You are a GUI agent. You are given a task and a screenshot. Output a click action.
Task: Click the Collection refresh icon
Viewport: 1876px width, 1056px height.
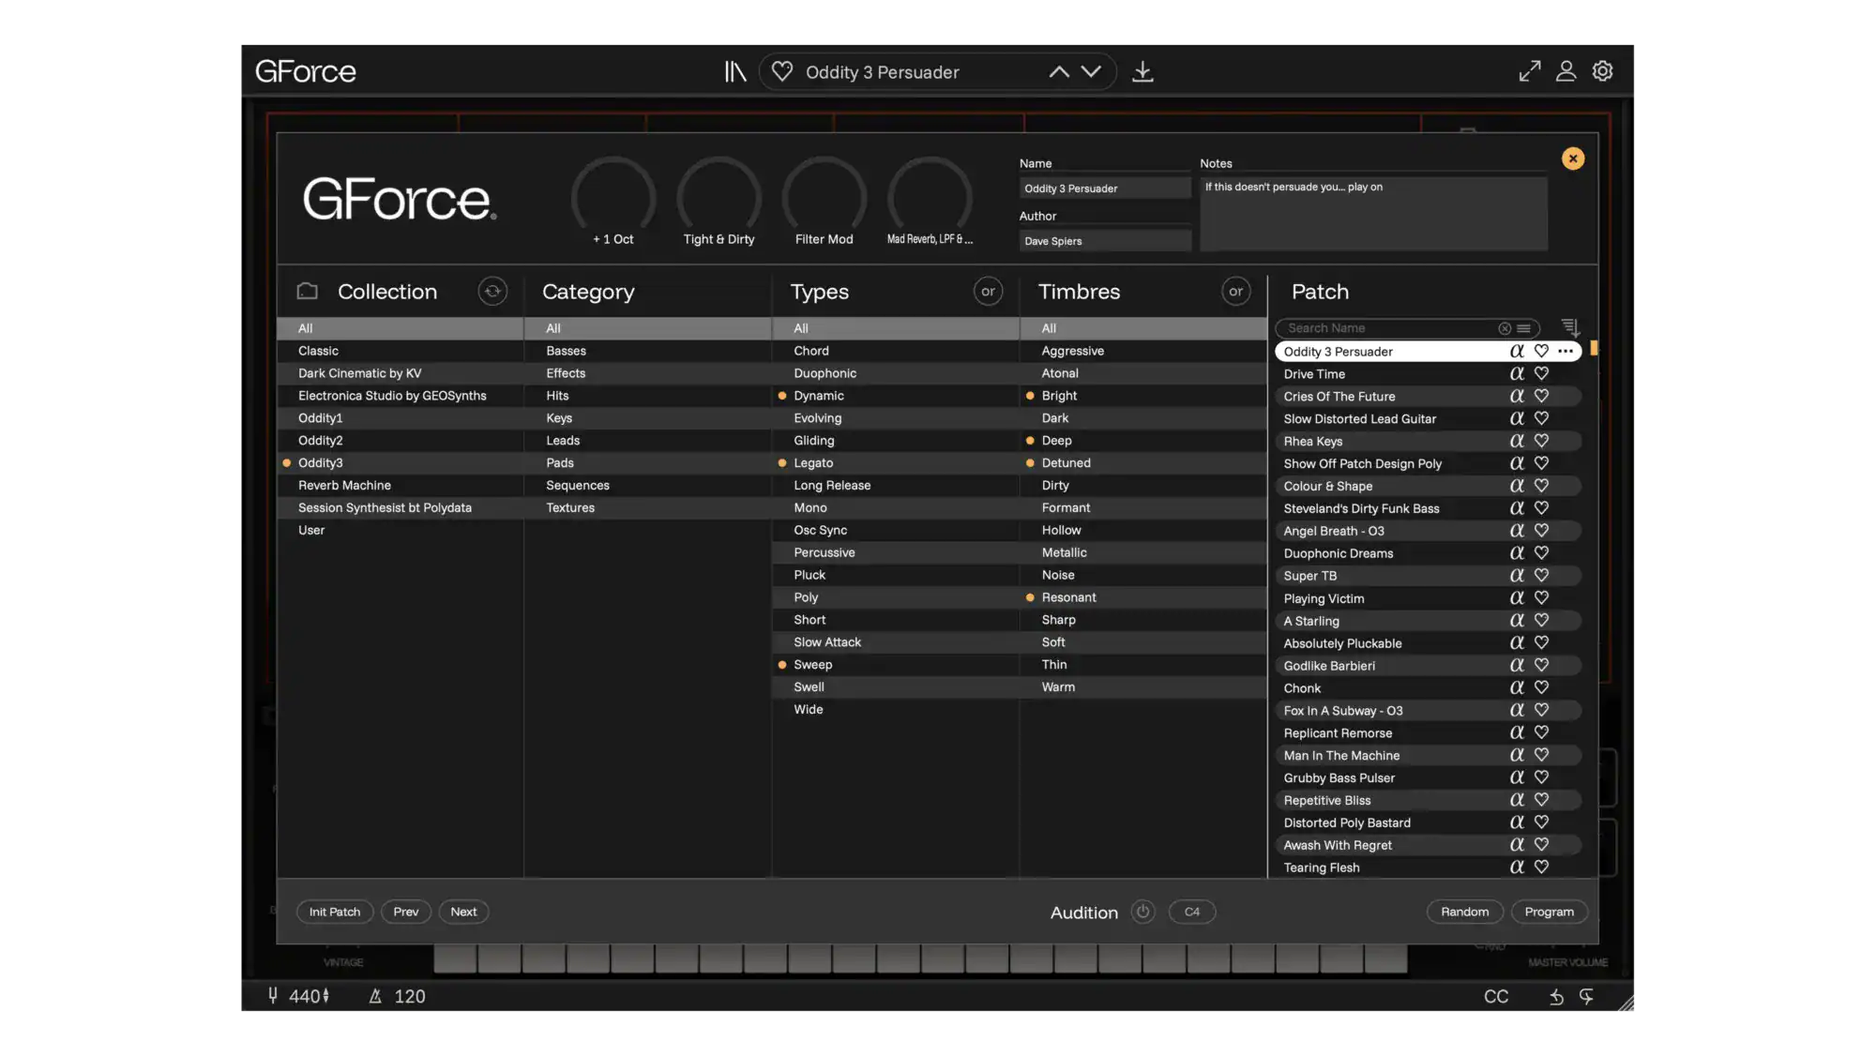(492, 292)
